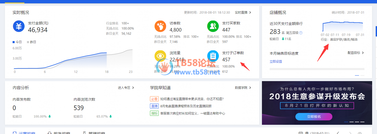The height and width of the screenshot is (134, 377).
Task: Click the chevron next to 实时直播
Action: (x=250, y=12)
